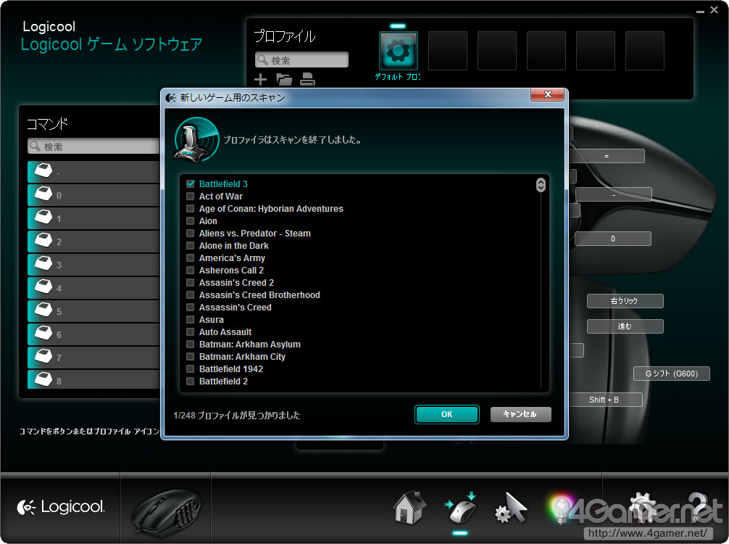Select the '-' key command
The image size is (729, 544).
tap(94, 172)
